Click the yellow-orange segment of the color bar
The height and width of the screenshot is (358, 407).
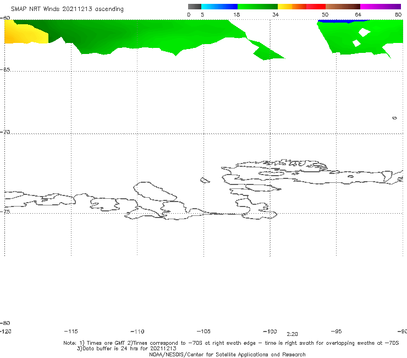coord(291,7)
